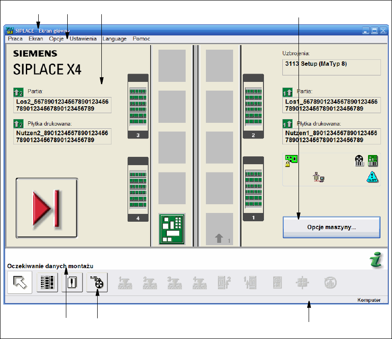Click the SIPLACE GUI title bar icon
The height and width of the screenshot is (339, 392).
(10, 30)
